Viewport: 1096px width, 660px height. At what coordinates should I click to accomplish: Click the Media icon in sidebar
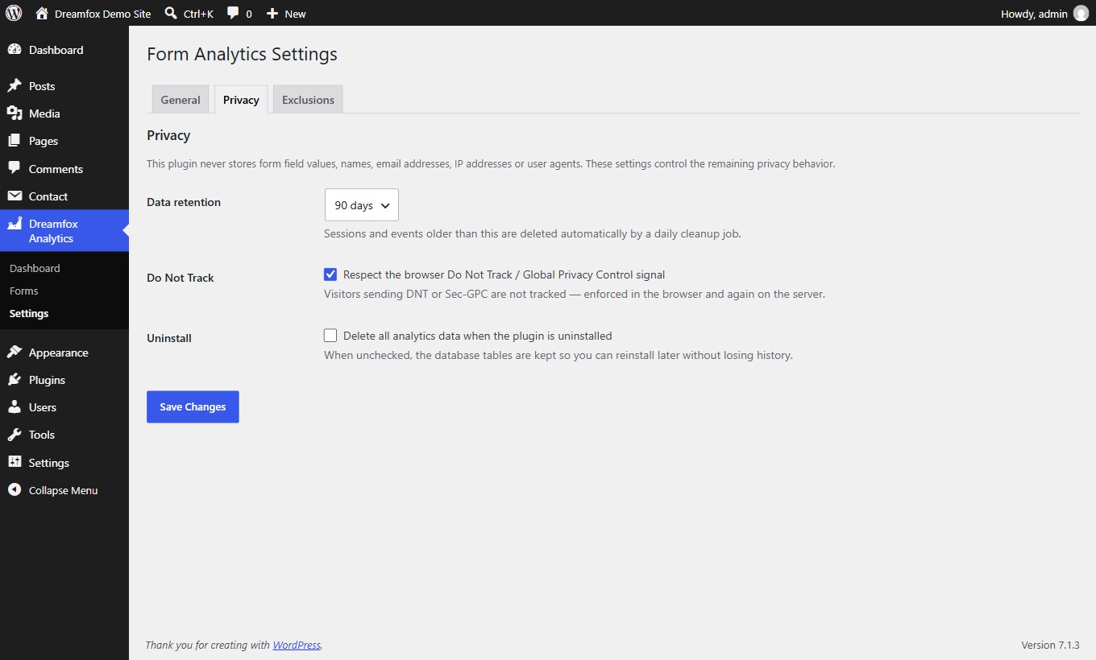15,113
